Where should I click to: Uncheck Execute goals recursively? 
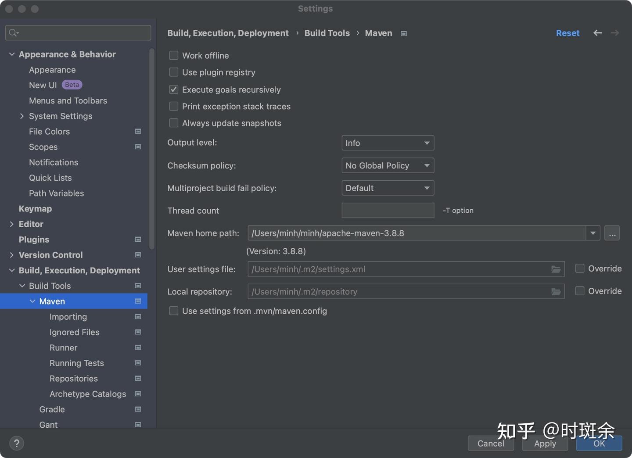coord(174,89)
